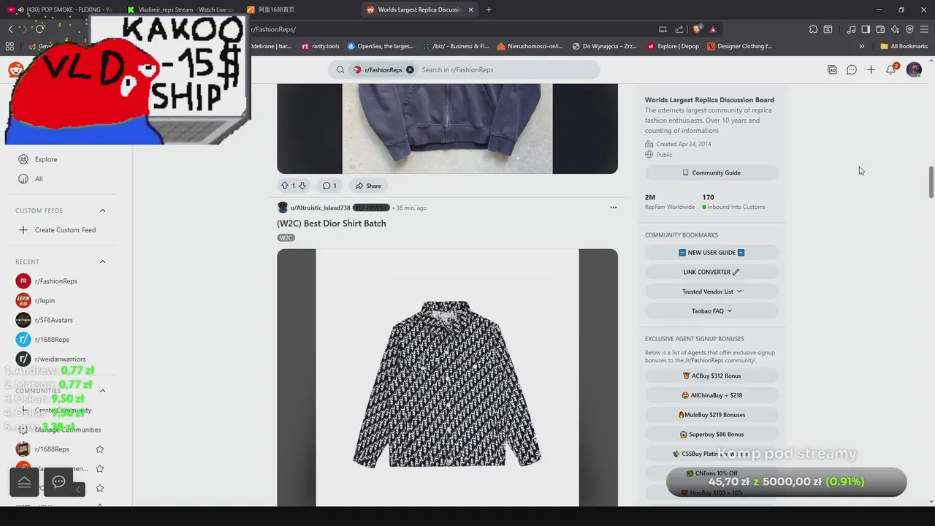Viewport: 935px width, 526px height.
Task: Open the browser extensions puzzle icon
Action: tap(813, 29)
